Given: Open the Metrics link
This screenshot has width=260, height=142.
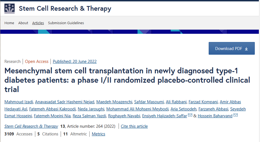Looking at the screenshot, I should [x=99, y=134].
